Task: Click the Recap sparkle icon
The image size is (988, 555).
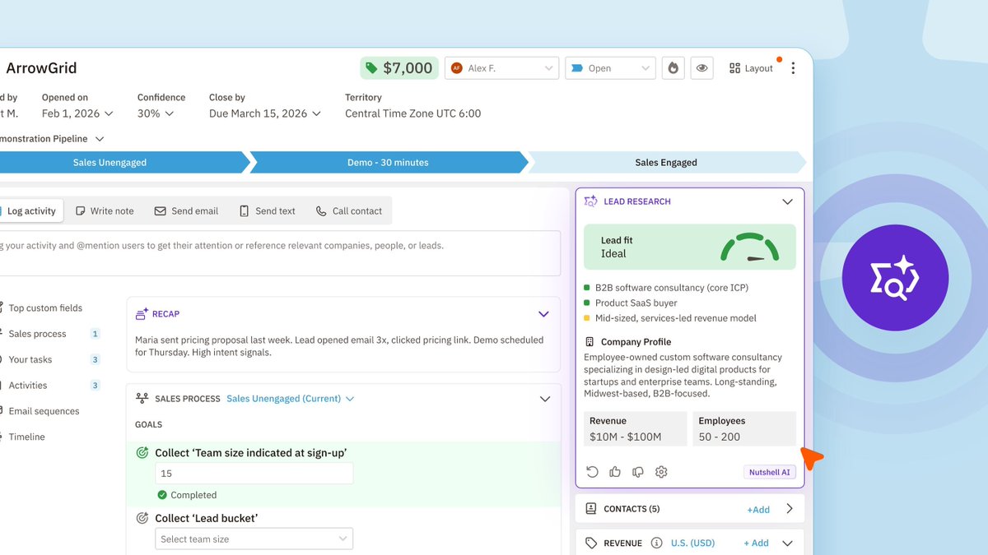Action: pyautogui.click(x=142, y=313)
